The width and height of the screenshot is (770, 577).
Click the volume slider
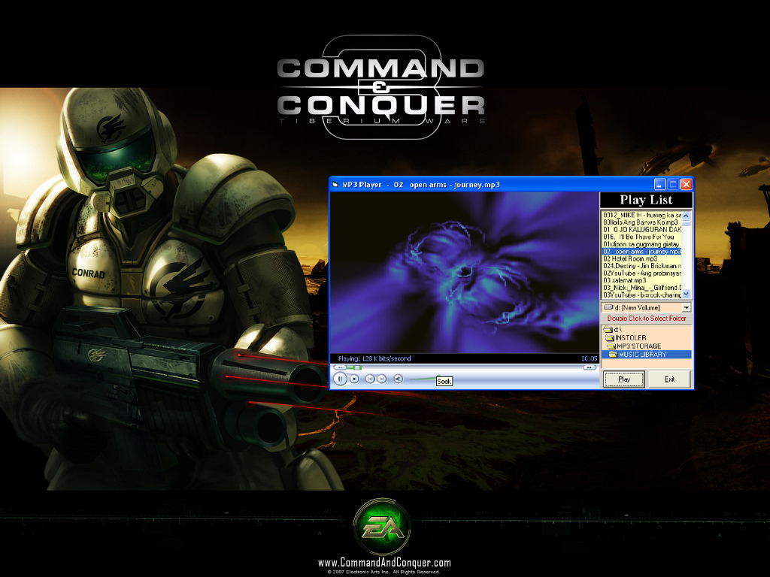pyautogui.click(x=423, y=379)
